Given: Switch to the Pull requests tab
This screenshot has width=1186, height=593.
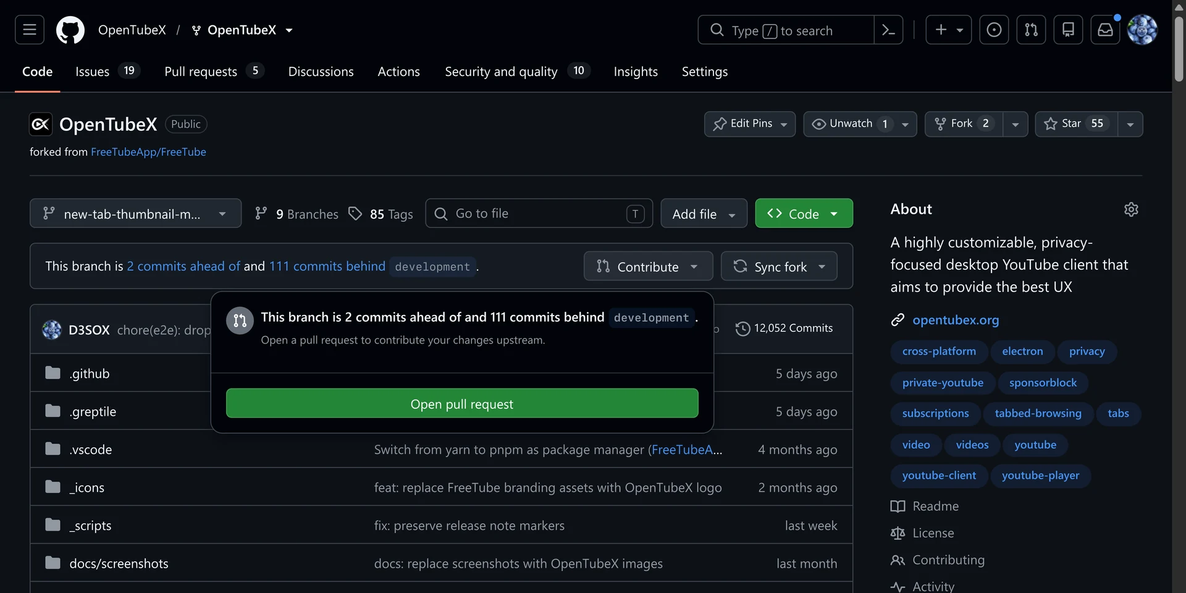Looking at the screenshot, I should [x=214, y=72].
